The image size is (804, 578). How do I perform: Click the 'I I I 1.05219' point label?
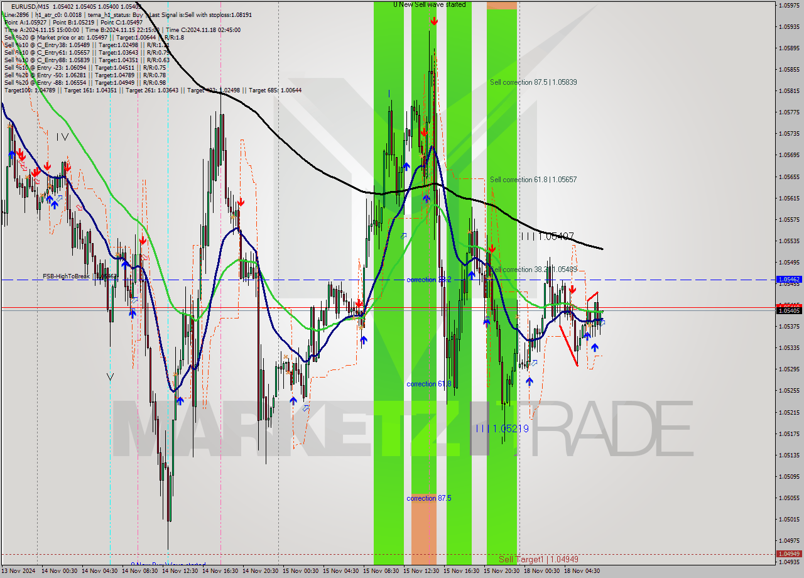click(502, 428)
